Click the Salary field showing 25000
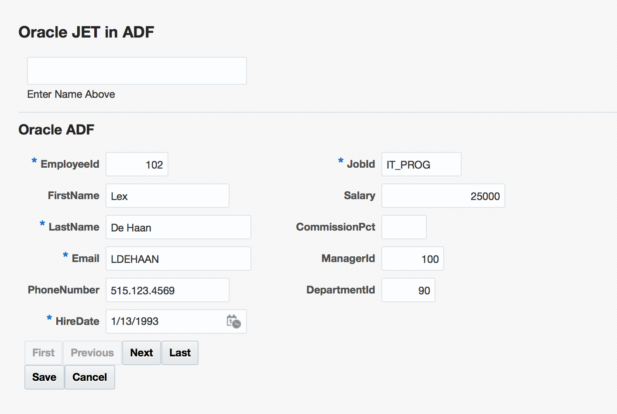Screen dimensions: 617x414 point(443,196)
